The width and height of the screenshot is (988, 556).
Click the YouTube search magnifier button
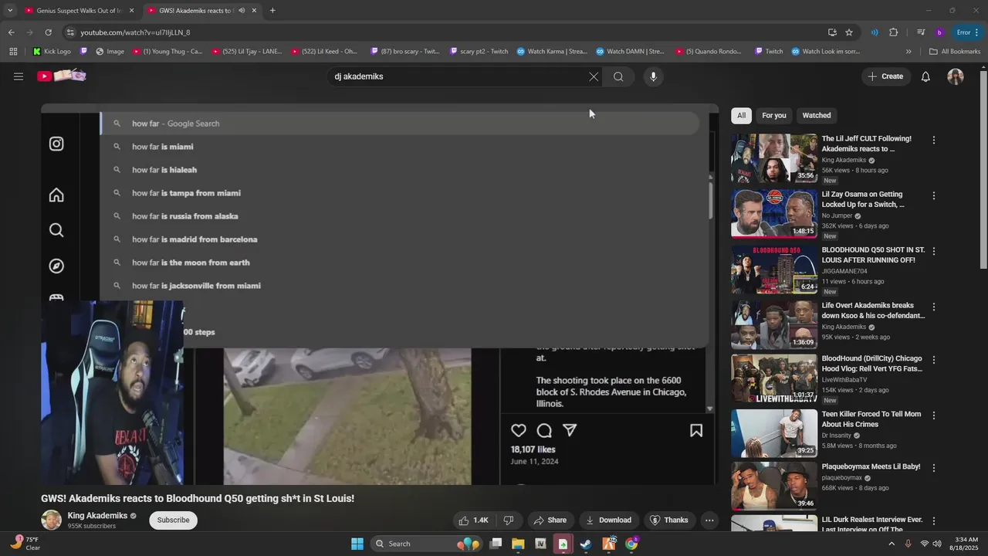pos(618,76)
